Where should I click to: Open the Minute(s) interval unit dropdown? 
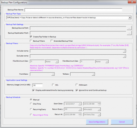(99, 109)
